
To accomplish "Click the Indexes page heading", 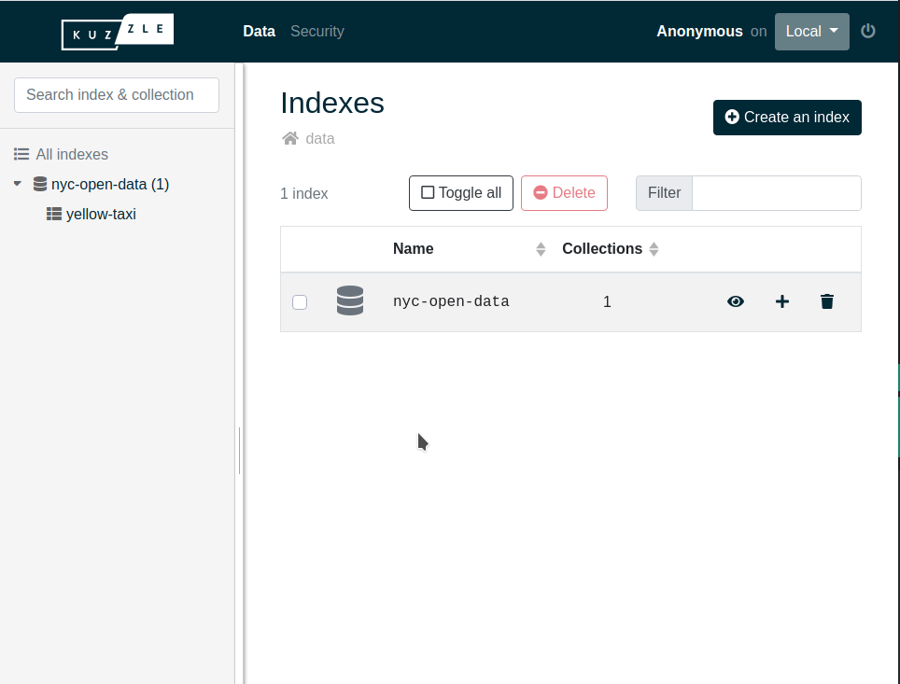I will (332, 104).
